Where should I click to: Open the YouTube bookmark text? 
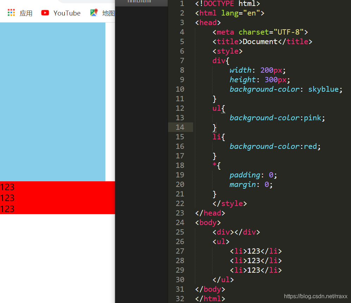click(x=67, y=13)
